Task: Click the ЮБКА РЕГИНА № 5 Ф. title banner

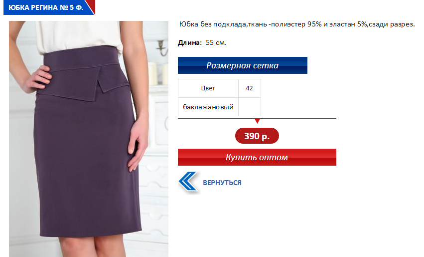Action: point(46,7)
